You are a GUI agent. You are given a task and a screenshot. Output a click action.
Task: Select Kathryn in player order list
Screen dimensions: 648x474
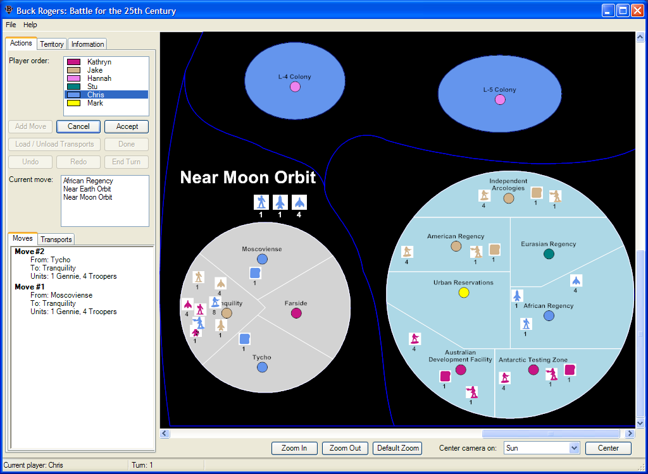tap(106, 62)
